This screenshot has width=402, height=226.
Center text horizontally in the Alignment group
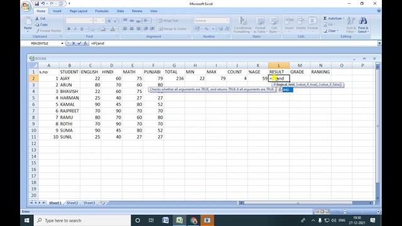coord(131,29)
